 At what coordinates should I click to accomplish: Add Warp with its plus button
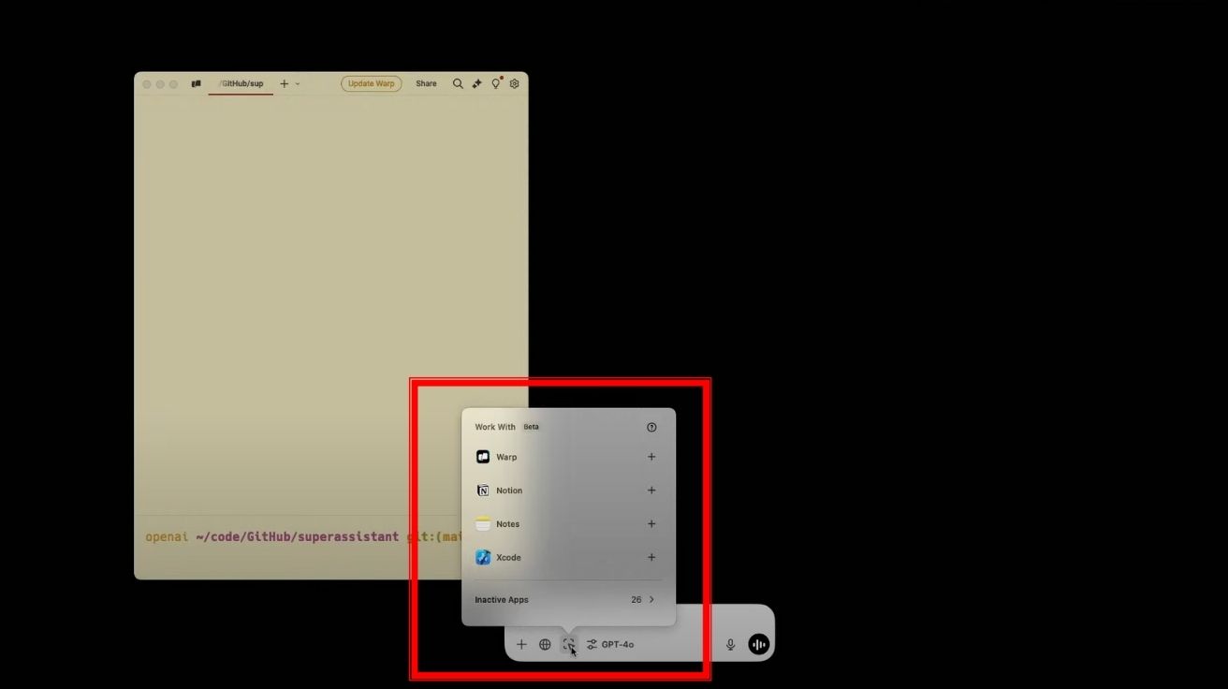click(x=651, y=457)
